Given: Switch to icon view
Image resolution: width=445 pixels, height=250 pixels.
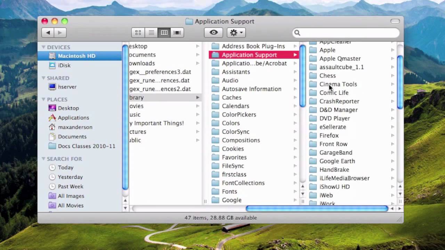Looking at the screenshot, I should pyautogui.click(x=138, y=33).
